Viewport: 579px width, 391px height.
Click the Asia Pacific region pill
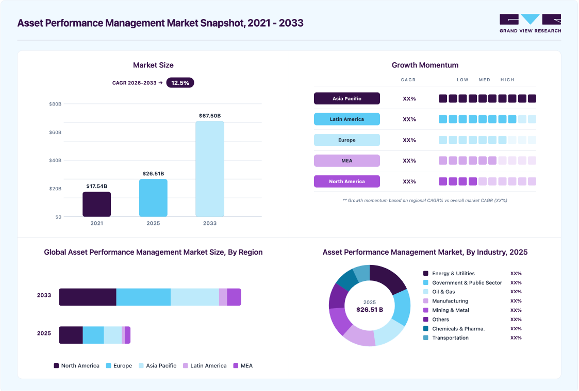coord(347,98)
